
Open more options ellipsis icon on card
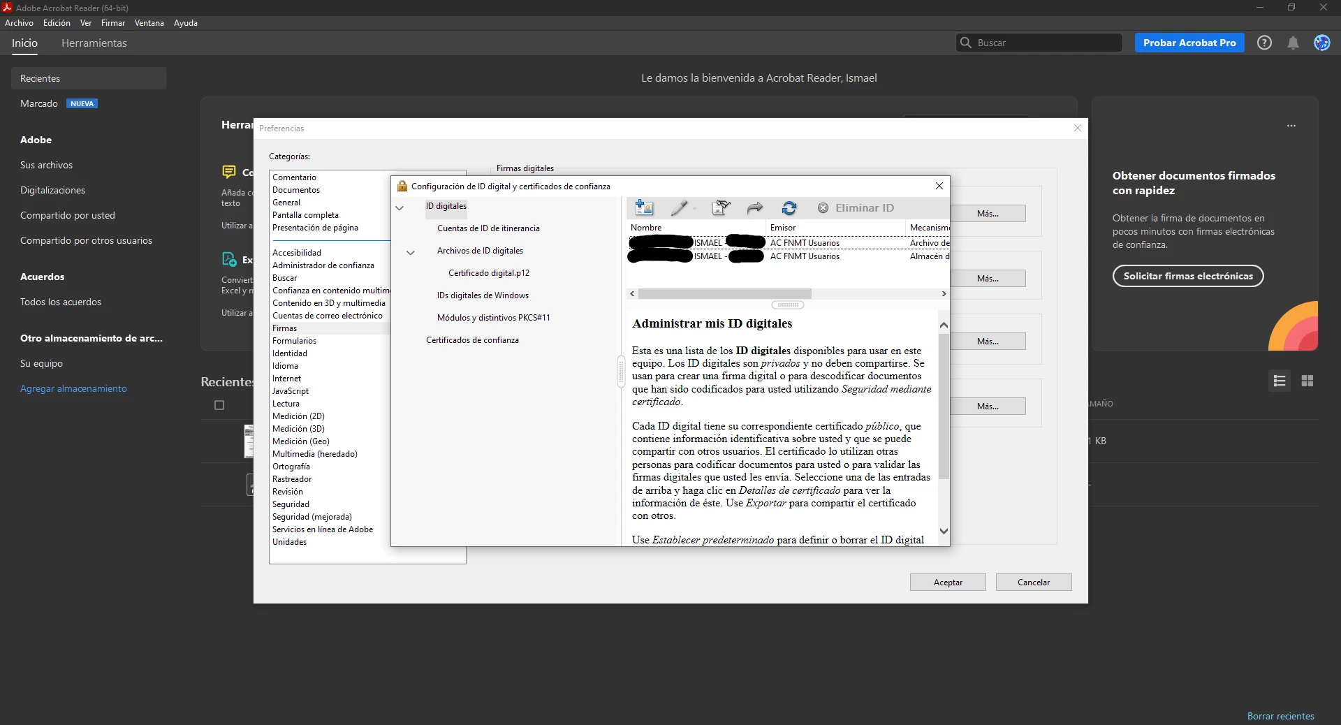click(1291, 126)
